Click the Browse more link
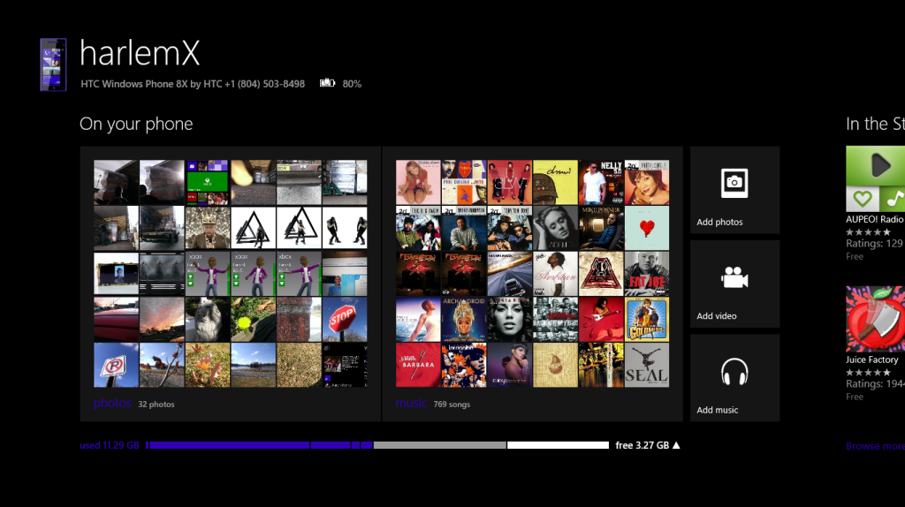This screenshot has width=905, height=507. coord(875,446)
